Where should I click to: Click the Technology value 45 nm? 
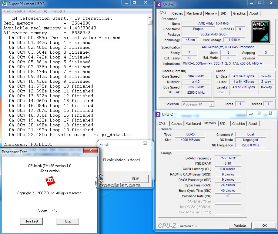pos(190,40)
